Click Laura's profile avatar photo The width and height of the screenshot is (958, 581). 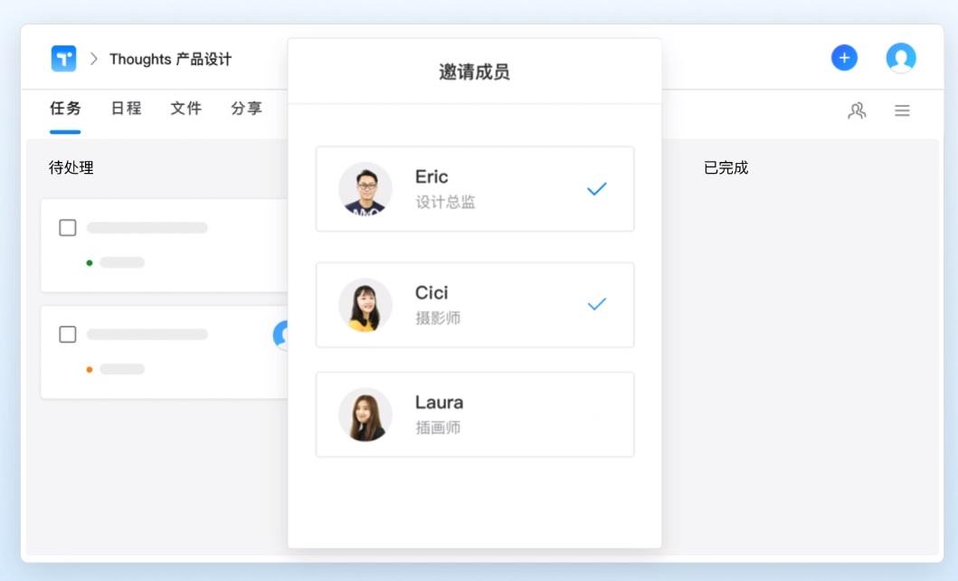[x=365, y=414]
